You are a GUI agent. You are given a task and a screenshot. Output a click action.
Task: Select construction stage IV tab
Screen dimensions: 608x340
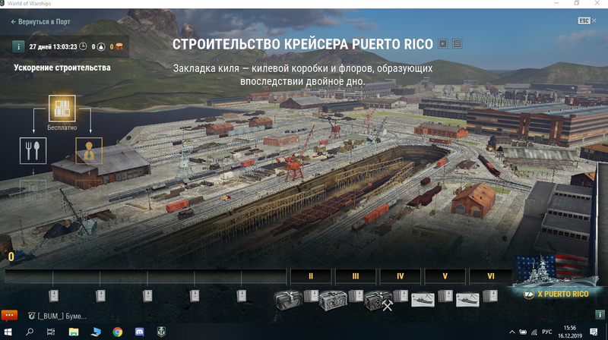click(400, 276)
